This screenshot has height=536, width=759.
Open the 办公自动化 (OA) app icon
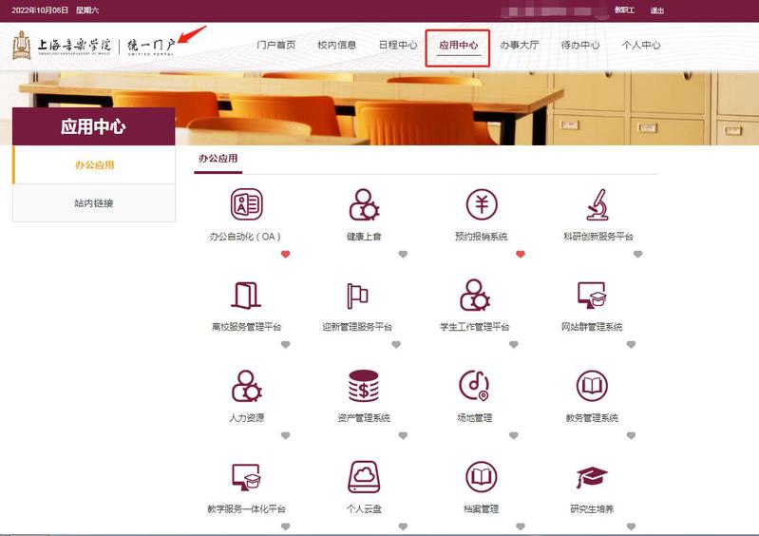[x=246, y=204]
